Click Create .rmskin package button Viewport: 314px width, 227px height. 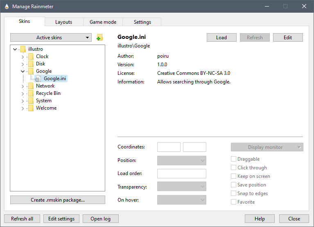point(58,200)
